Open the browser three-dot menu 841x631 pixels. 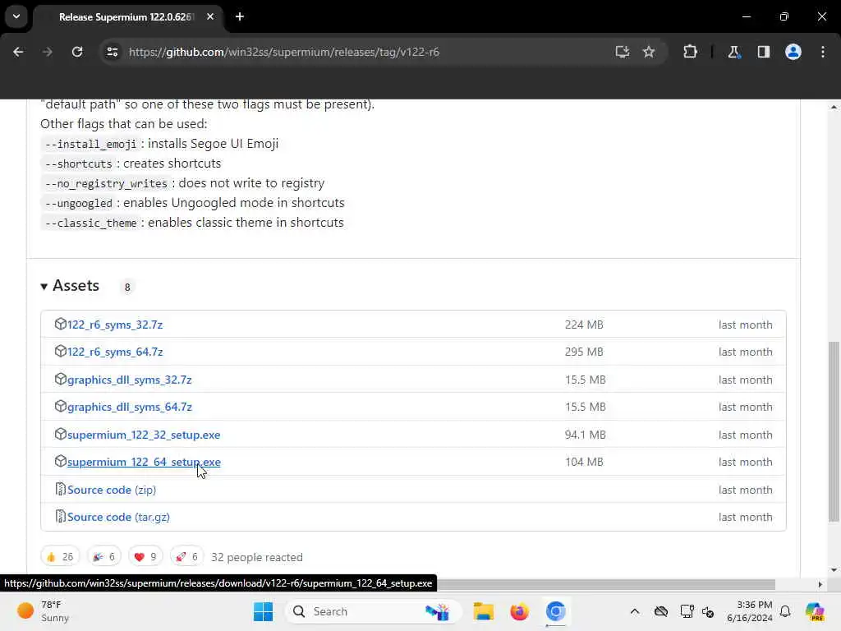pos(823,52)
